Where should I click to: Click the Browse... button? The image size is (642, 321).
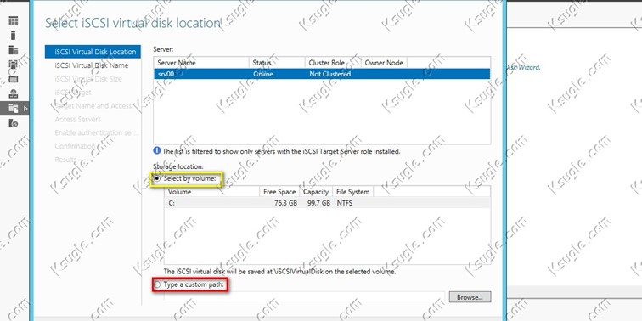coord(470,297)
